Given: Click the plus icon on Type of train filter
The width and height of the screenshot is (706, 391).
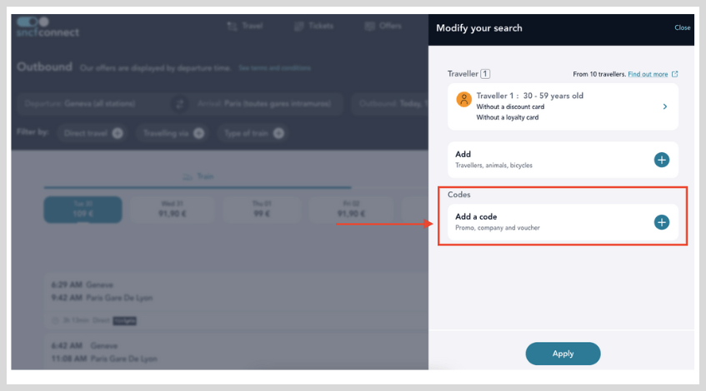Looking at the screenshot, I should click(x=278, y=133).
